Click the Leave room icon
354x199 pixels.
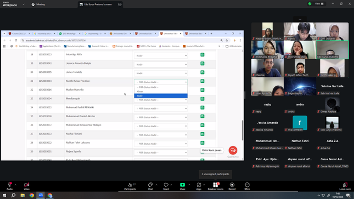pos(345,185)
